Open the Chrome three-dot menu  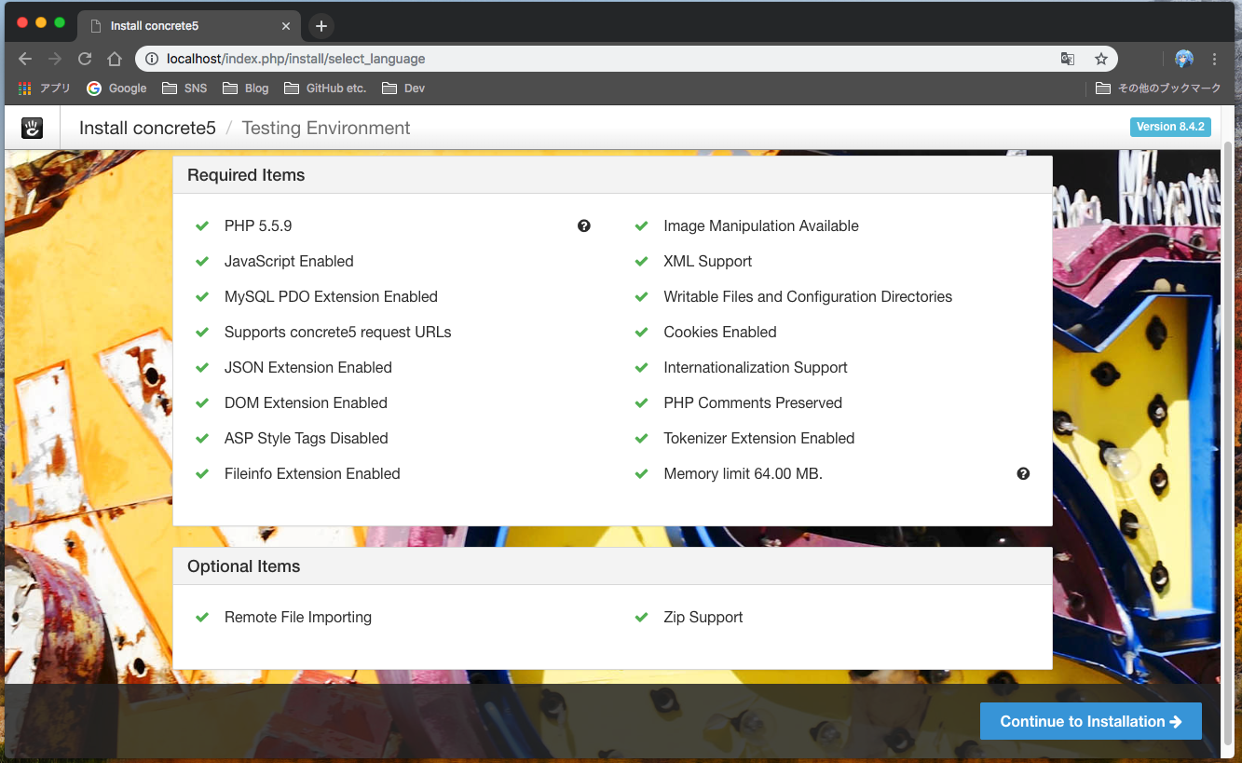[1214, 59]
